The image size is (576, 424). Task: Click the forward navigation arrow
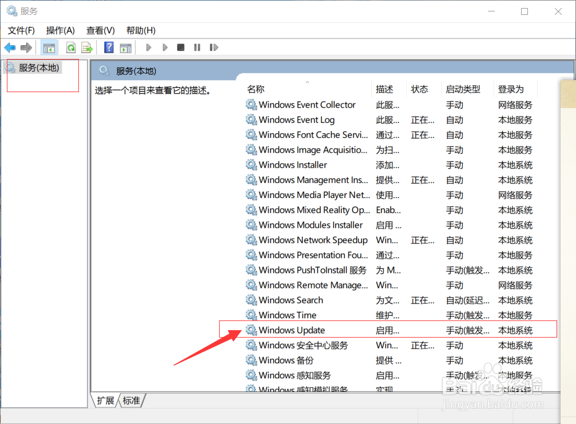[x=26, y=47]
